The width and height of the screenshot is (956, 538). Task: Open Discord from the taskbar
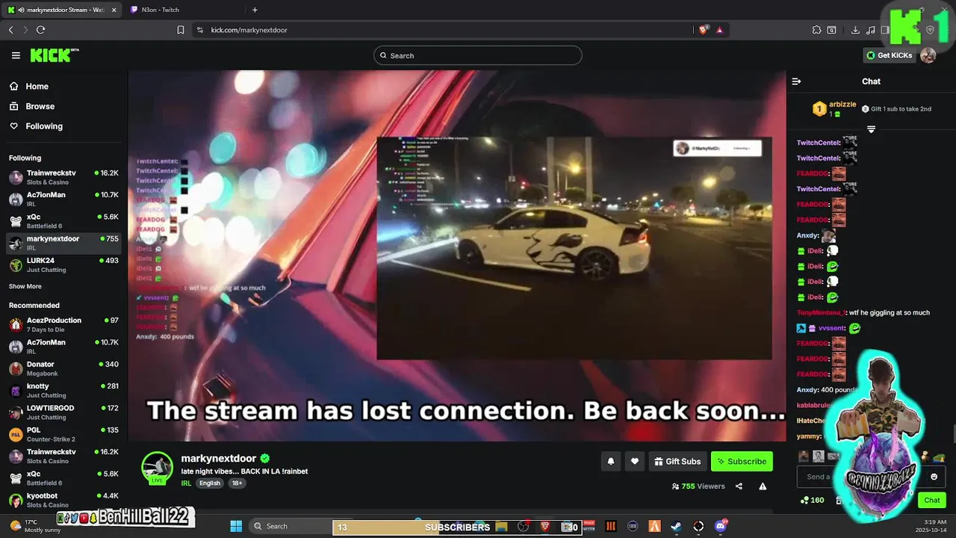[x=721, y=526]
